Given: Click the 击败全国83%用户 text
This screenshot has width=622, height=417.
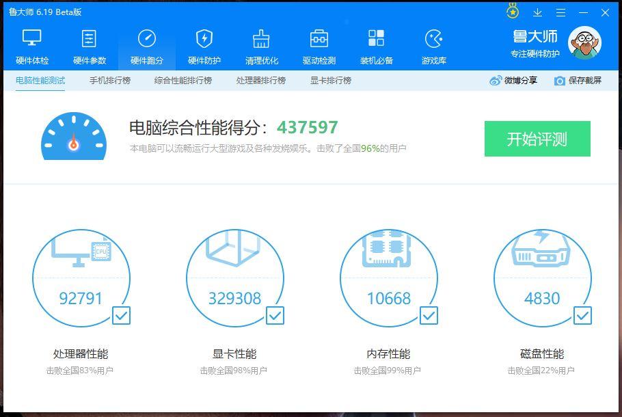Looking at the screenshot, I should coord(80,371).
